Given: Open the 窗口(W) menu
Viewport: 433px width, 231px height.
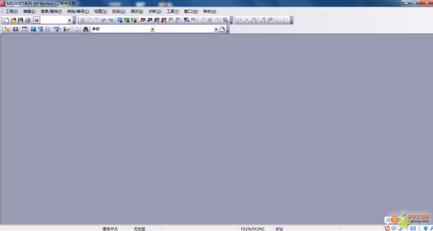Looking at the screenshot, I should (191, 11).
